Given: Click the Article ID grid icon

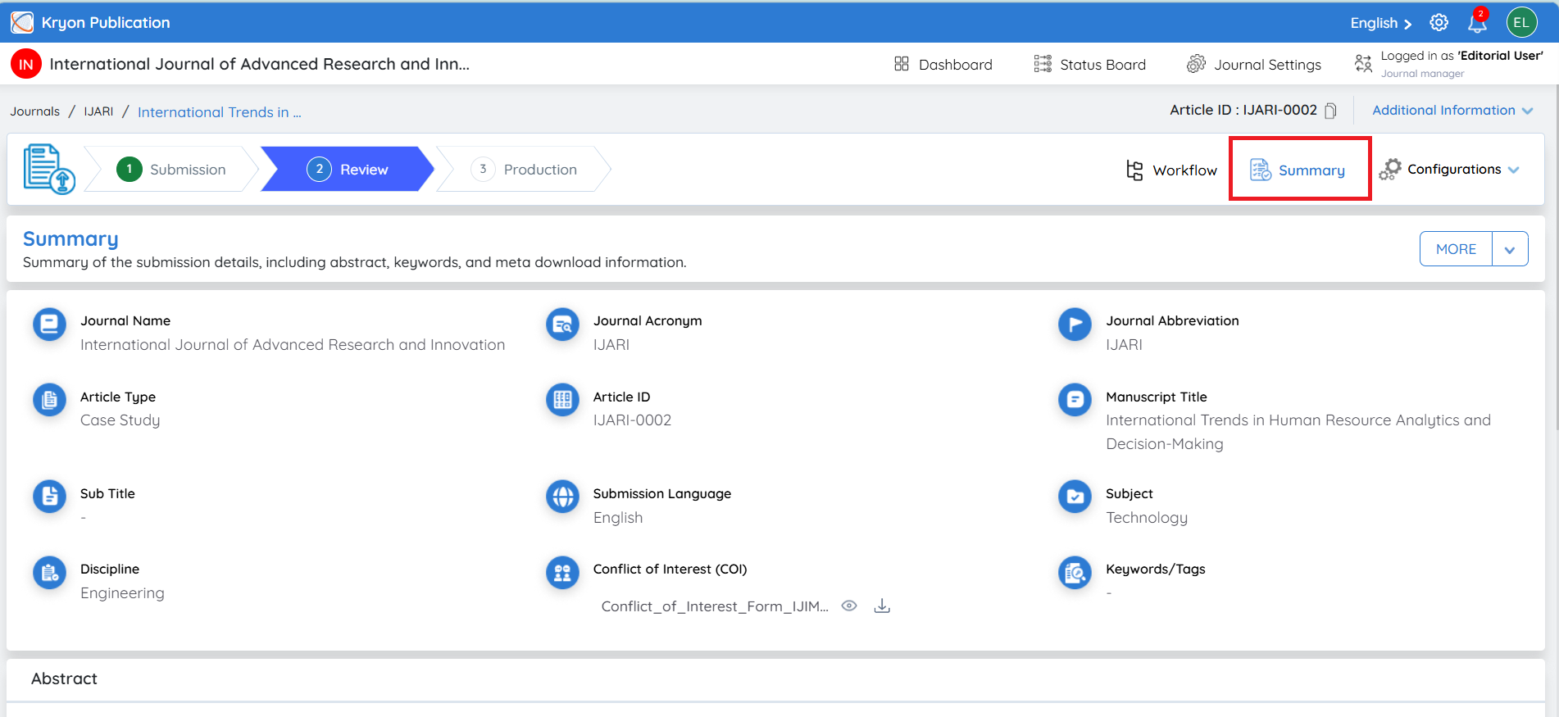Looking at the screenshot, I should click(562, 400).
